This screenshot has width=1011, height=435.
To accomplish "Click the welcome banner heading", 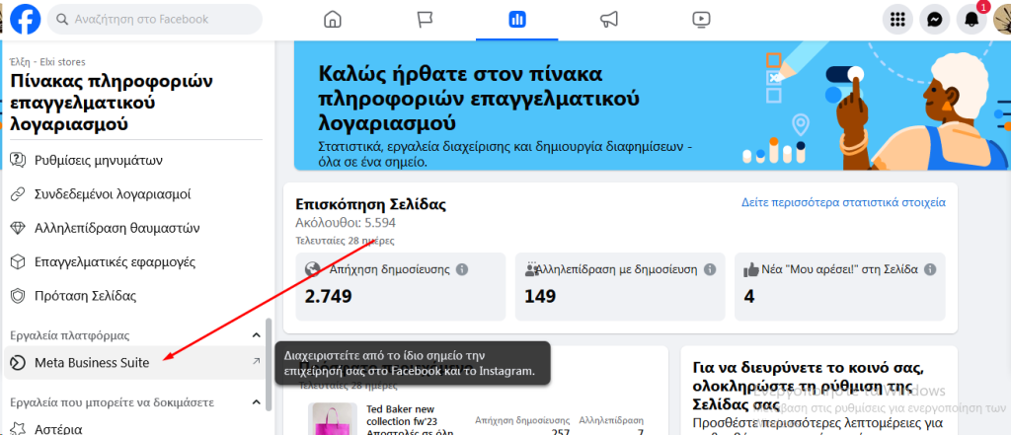I will point(479,98).
